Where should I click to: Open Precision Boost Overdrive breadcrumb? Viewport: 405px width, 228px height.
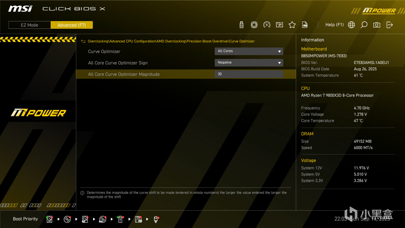click(x=207, y=41)
